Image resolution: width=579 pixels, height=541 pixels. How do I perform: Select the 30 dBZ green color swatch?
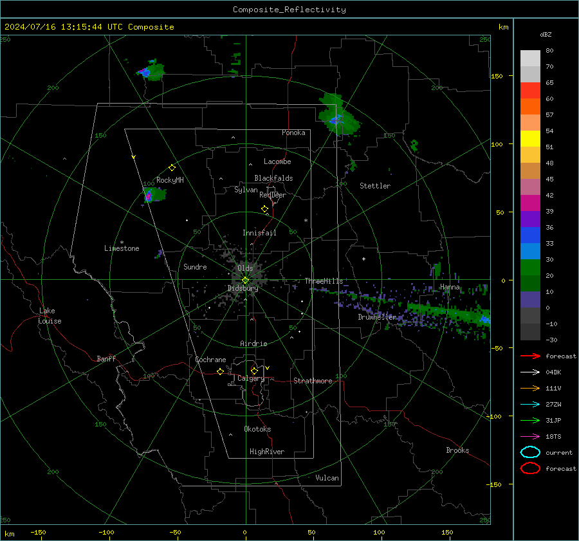click(x=530, y=268)
